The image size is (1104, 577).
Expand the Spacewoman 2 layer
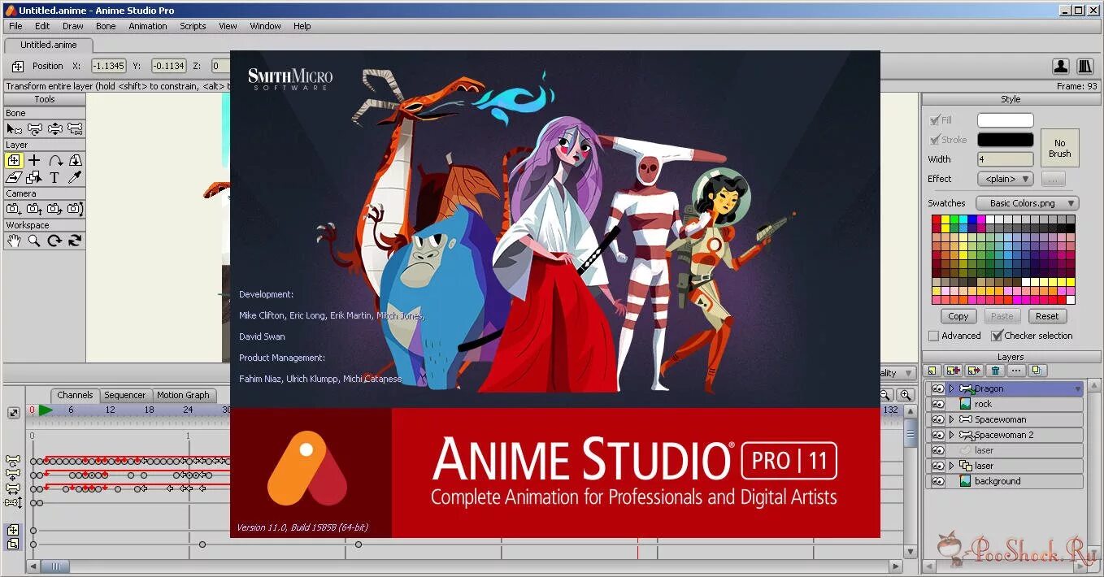click(x=951, y=435)
